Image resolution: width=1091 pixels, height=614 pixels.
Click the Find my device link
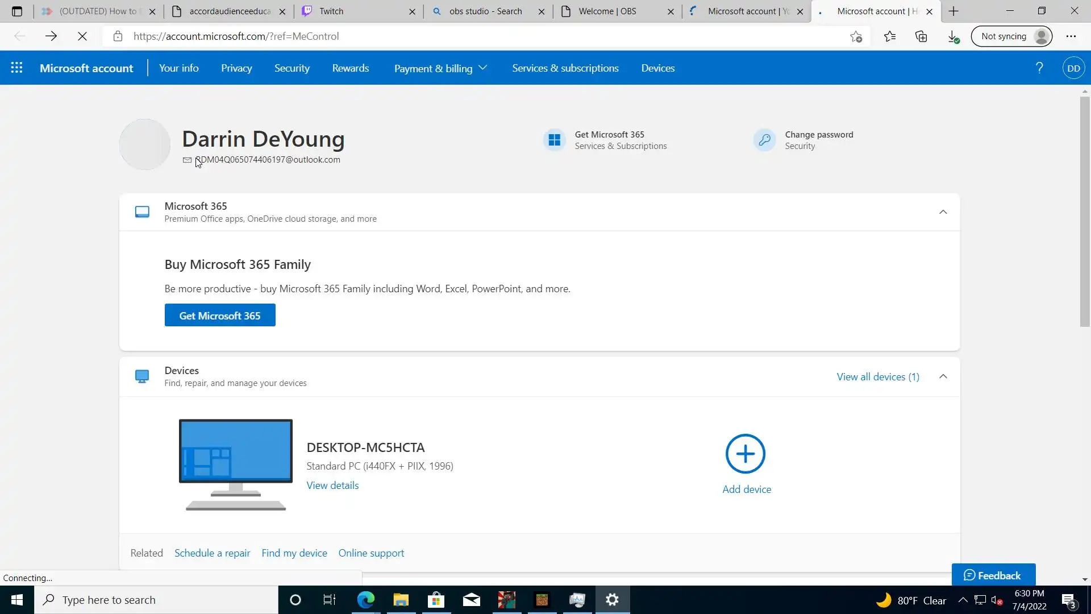click(x=294, y=553)
